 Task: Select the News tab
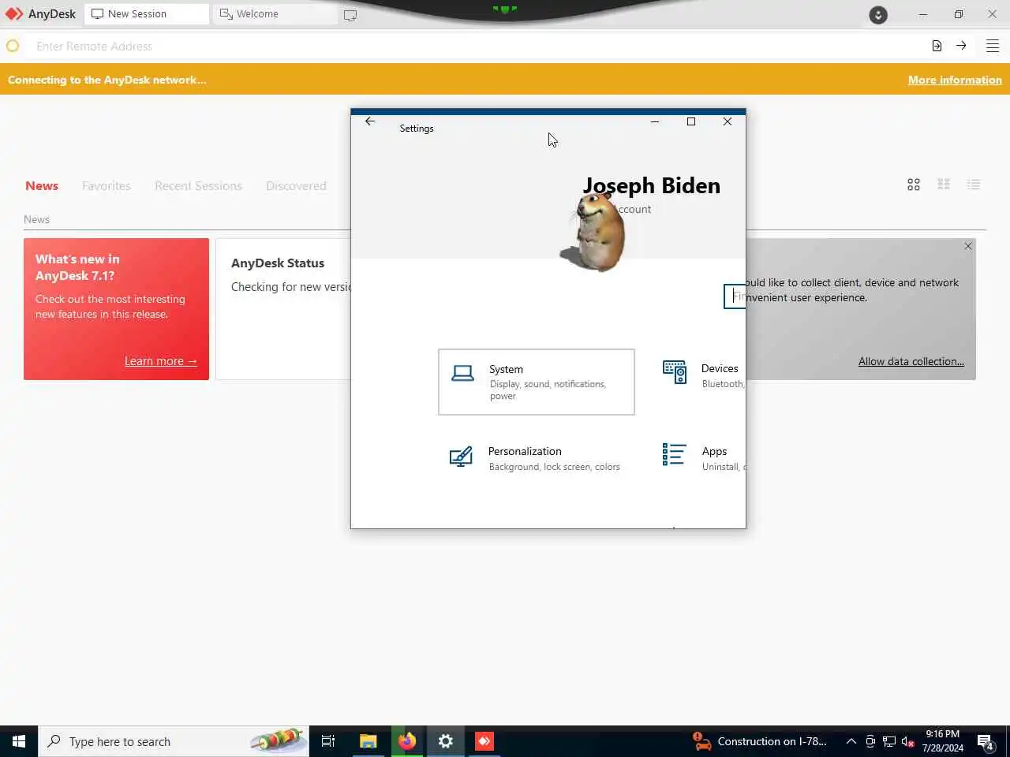(x=42, y=186)
